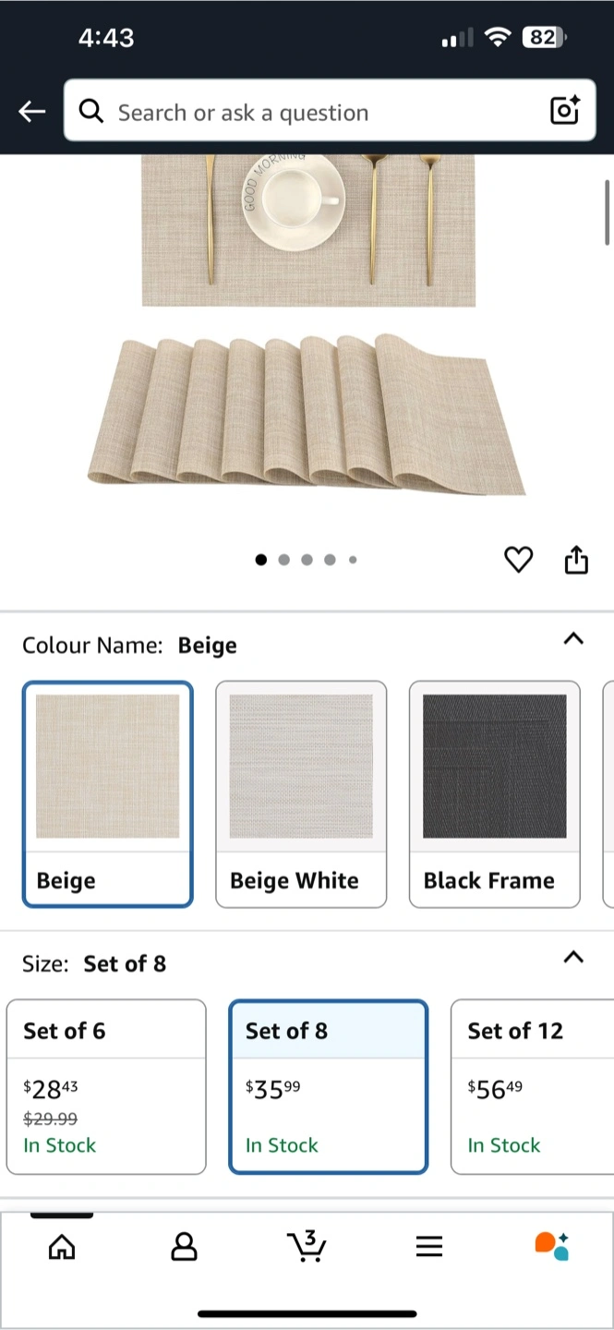This screenshot has width=614, height=1330.
Task: Open the hamburger menu icon
Action: click(x=429, y=1247)
